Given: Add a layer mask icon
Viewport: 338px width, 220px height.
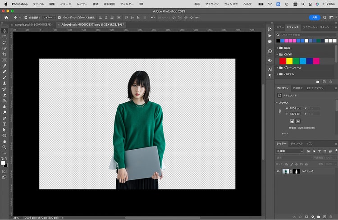Looking at the screenshot, I should (306, 217).
